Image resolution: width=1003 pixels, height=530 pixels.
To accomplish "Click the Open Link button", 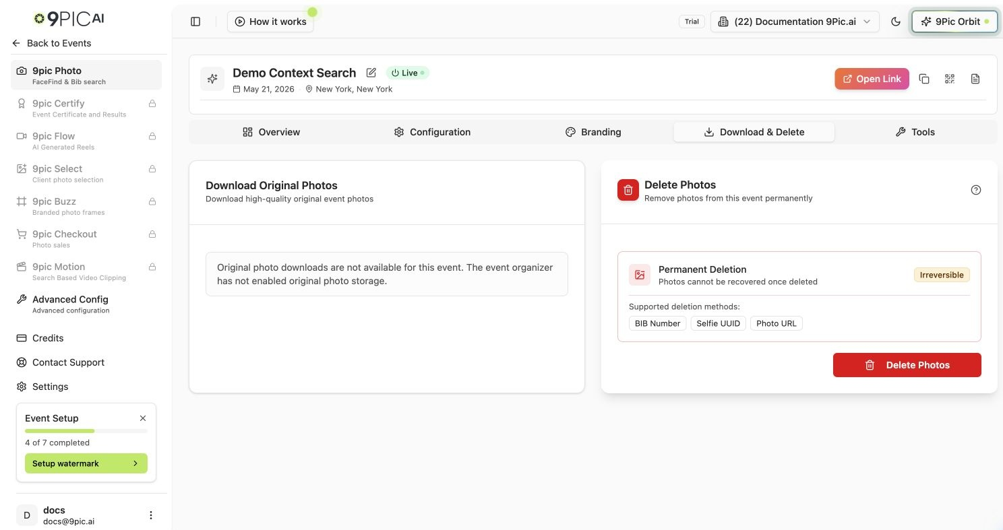I will 872,79.
